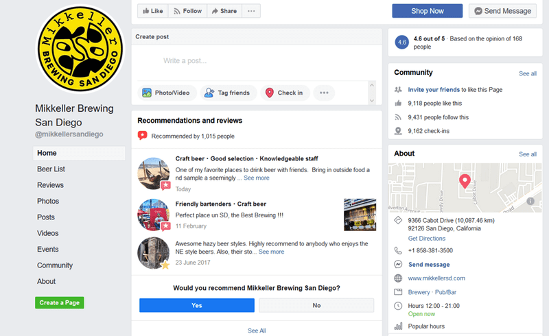Click the directions diamond icon by the address
Image resolution: width=549 pixels, height=336 pixels.
[398, 220]
